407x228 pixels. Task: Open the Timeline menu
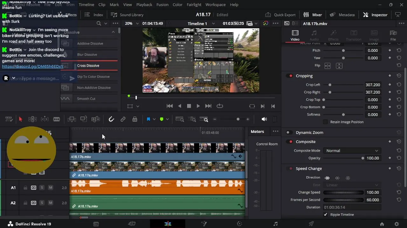(86, 5)
